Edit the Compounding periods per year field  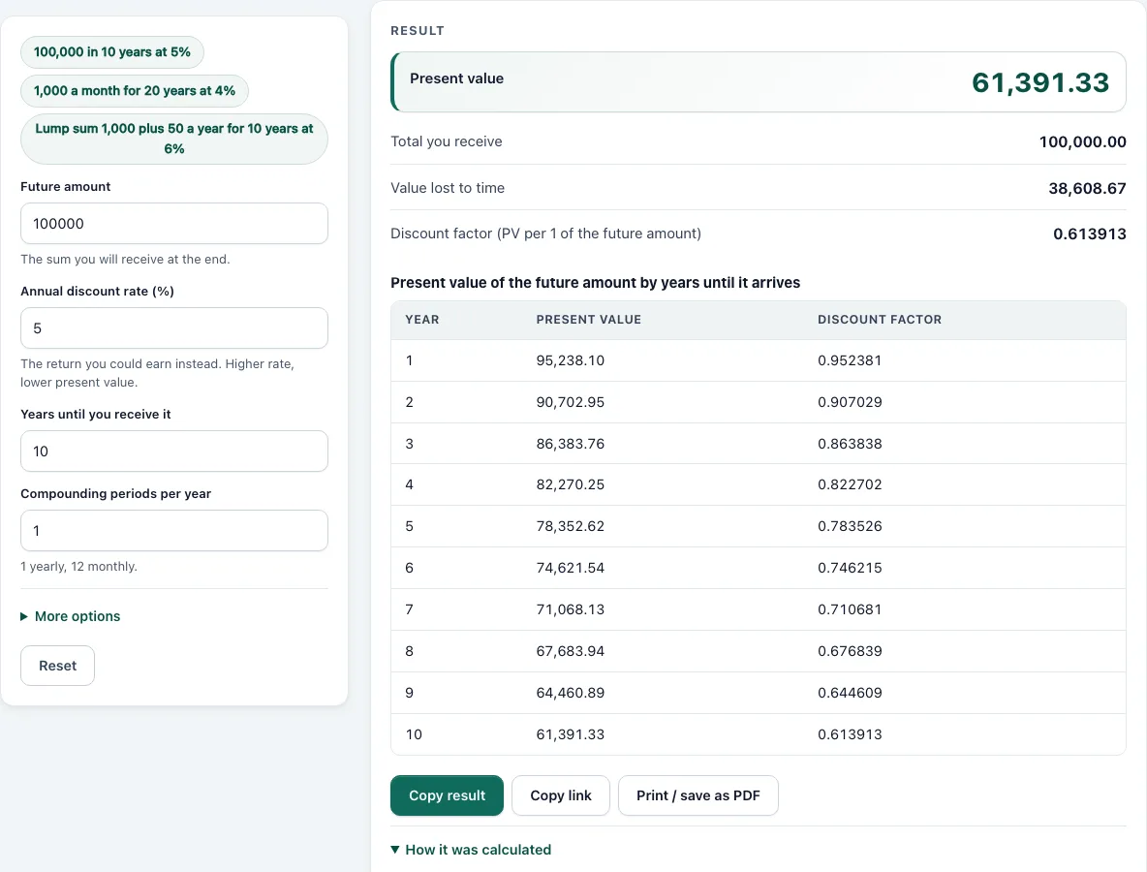point(174,530)
